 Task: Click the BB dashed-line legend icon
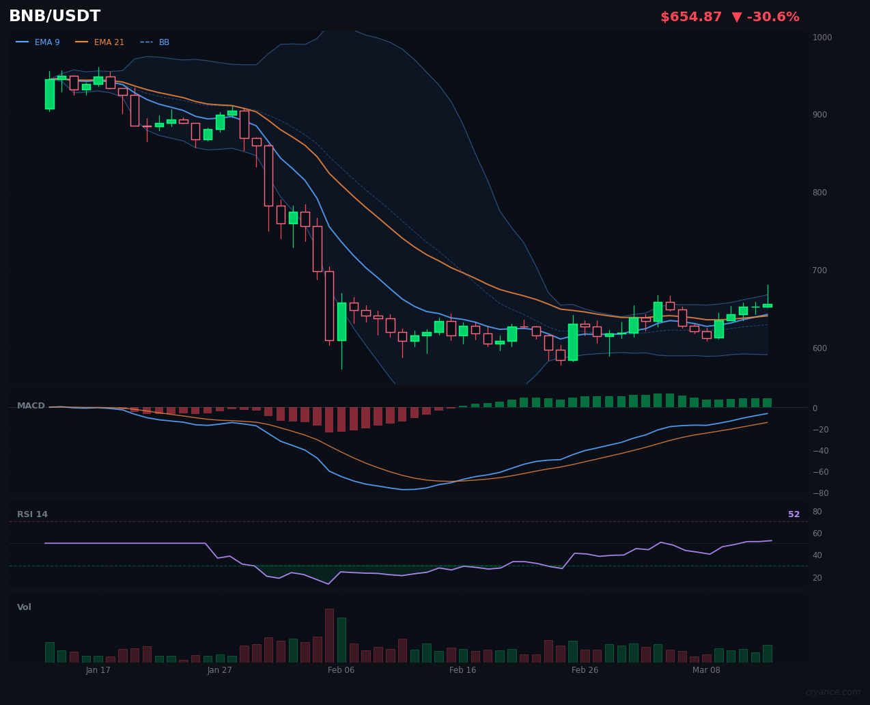tap(147, 42)
